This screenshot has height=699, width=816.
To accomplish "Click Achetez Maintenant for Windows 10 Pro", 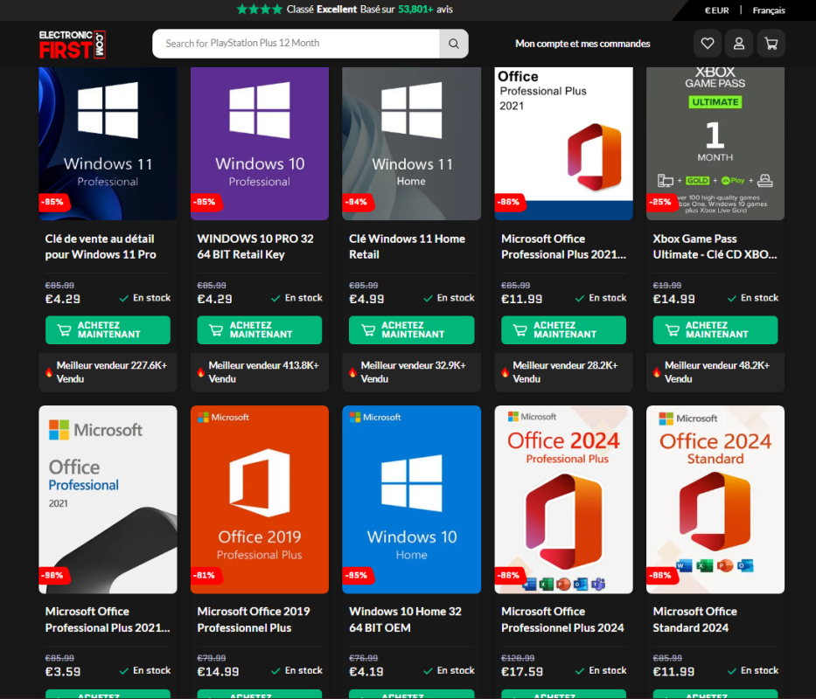I will (x=260, y=329).
